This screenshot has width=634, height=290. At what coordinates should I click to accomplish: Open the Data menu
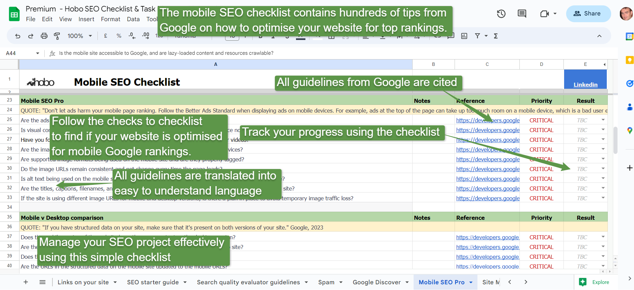pos(133,19)
